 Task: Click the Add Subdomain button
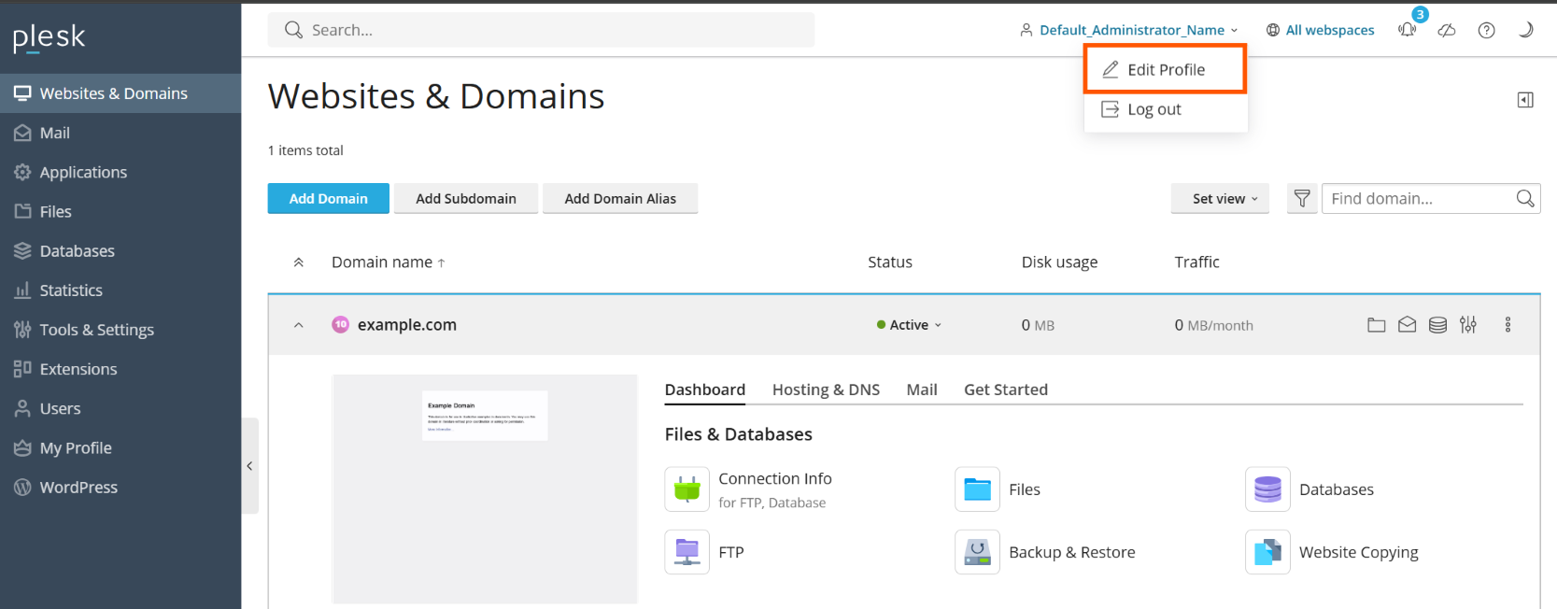tap(465, 198)
